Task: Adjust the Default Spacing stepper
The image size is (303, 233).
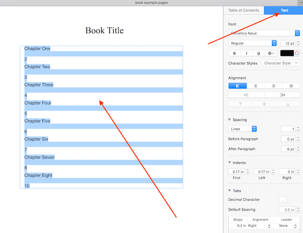Action: pos(298,210)
